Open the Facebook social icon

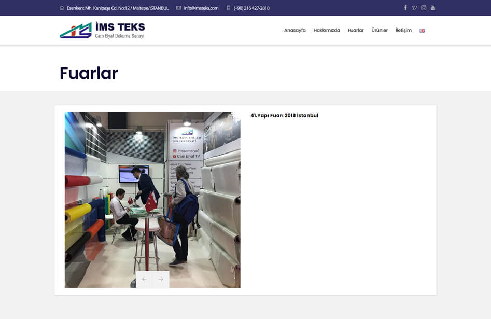[405, 8]
